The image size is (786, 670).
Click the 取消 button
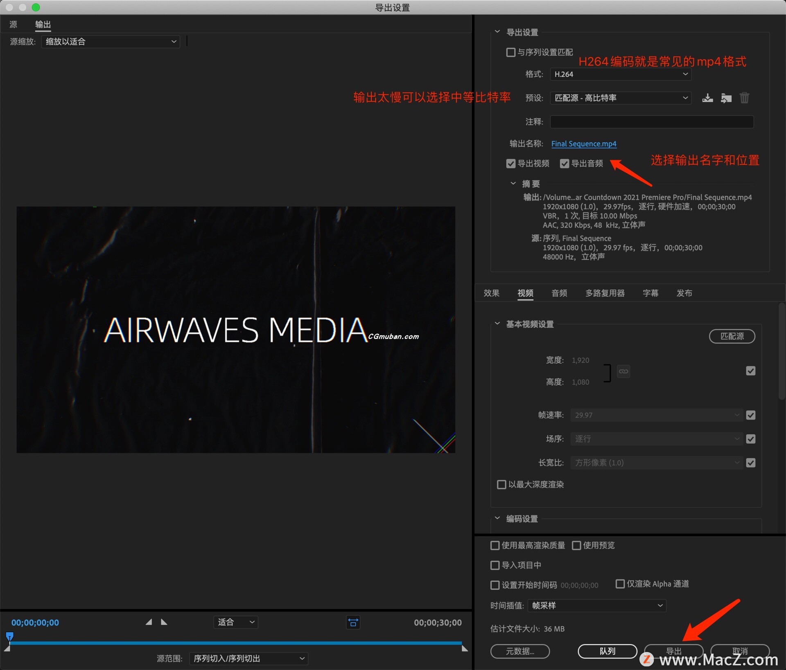click(x=740, y=651)
